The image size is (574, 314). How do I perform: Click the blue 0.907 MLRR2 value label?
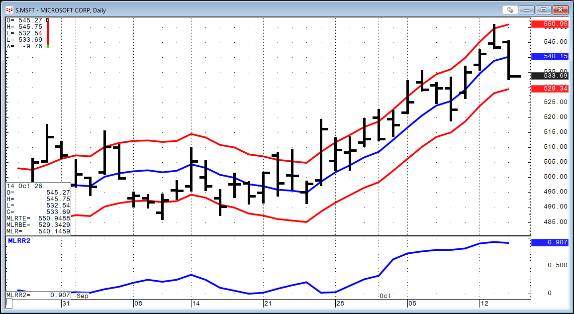(x=550, y=242)
